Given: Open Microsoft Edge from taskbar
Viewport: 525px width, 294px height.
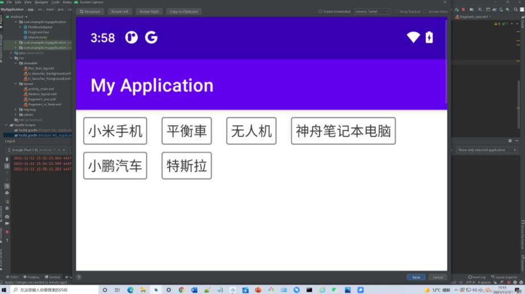Looking at the screenshot, I should coord(130,290).
